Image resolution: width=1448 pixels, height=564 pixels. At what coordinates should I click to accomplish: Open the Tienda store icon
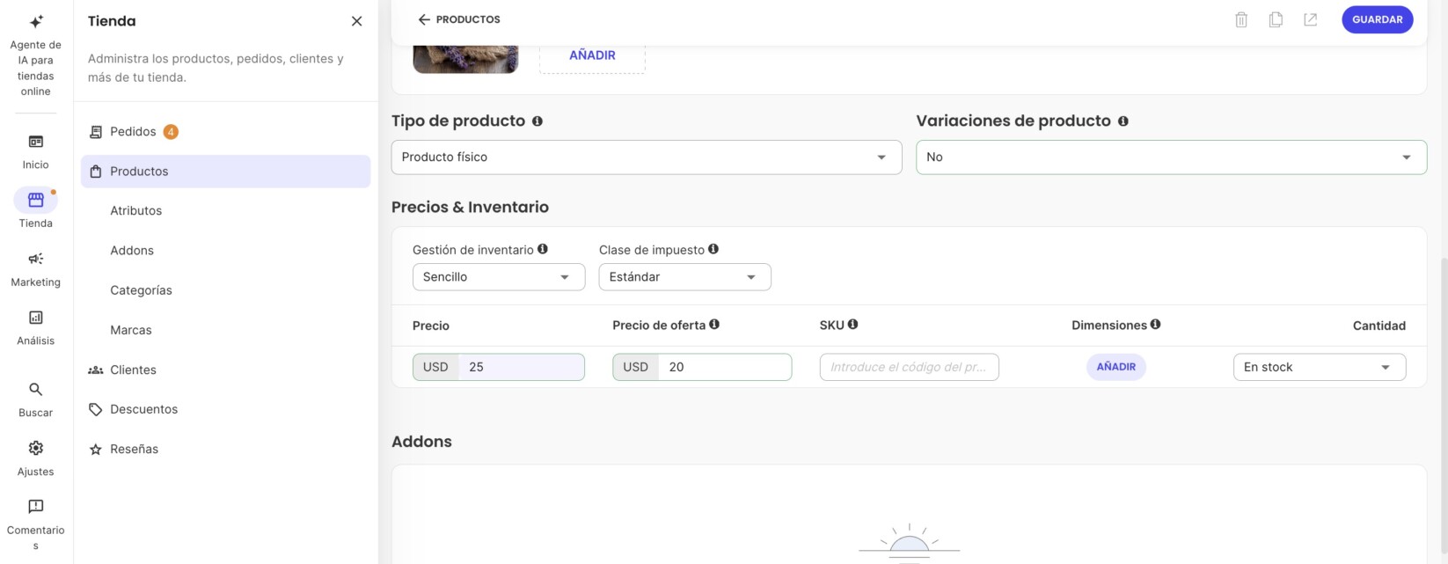tap(36, 201)
